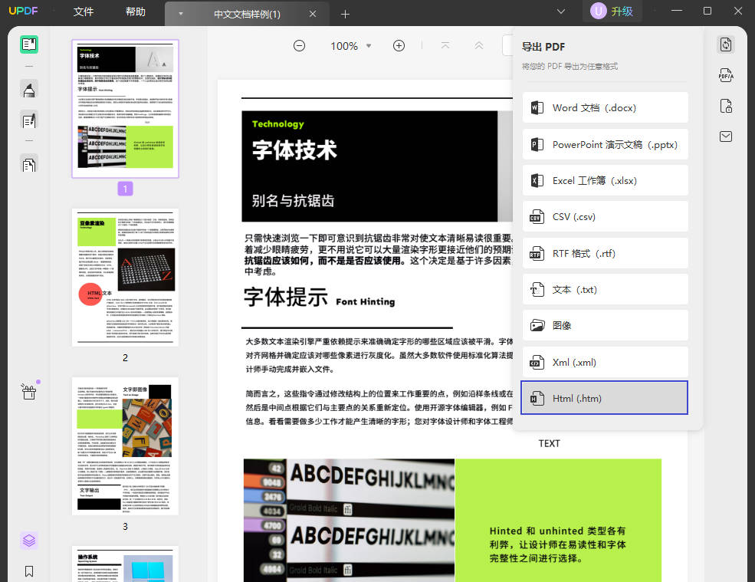The height and width of the screenshot is (582, 755).
Task: Open the Reader mode icon in left sidebar
Action: tap(29, 44)
